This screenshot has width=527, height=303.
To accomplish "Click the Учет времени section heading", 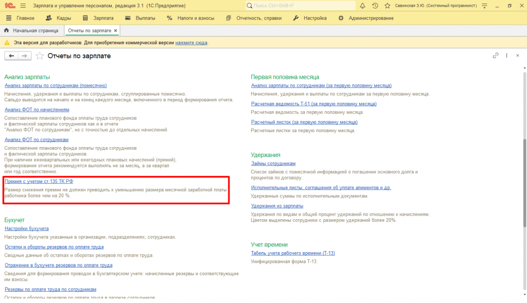I will point(269,244).
